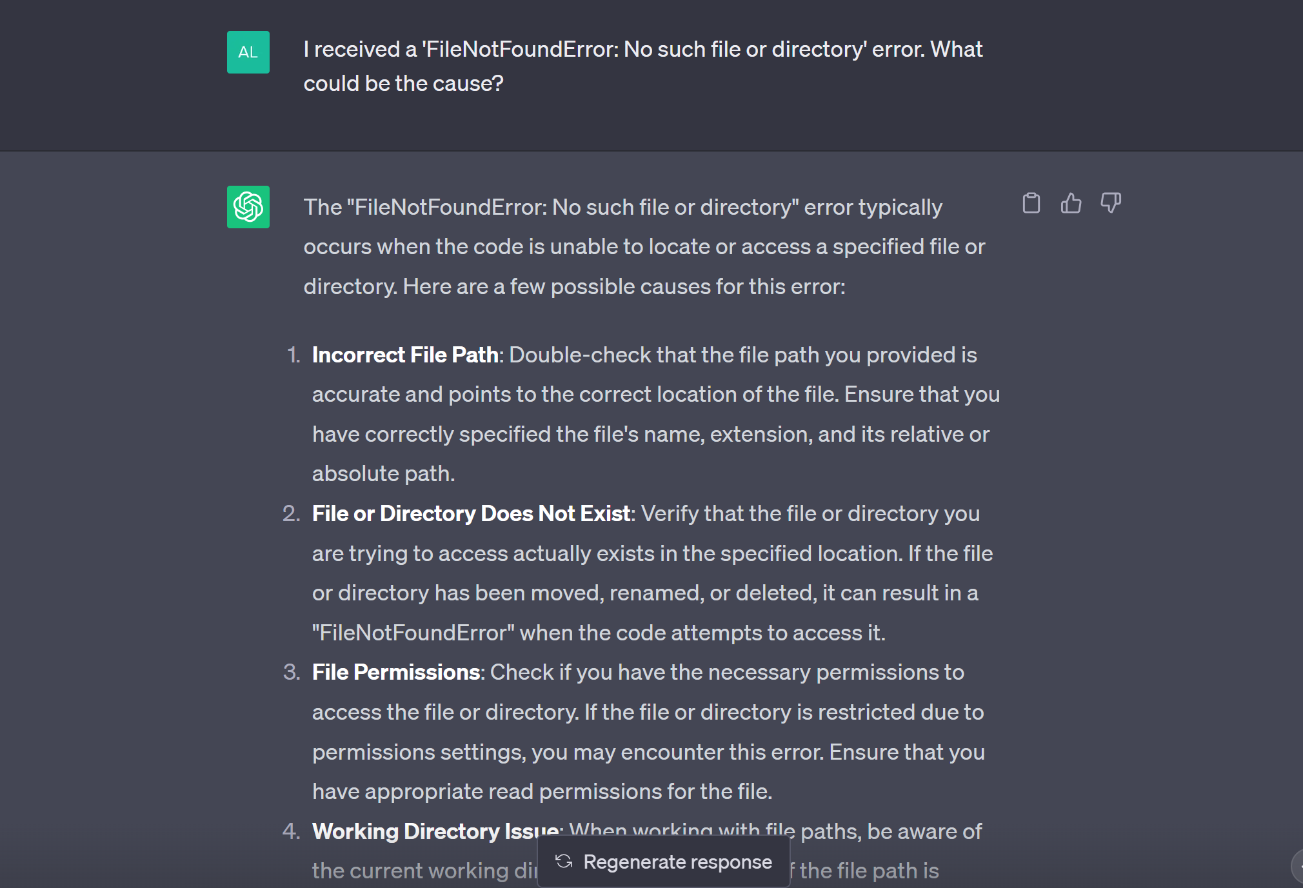The image size is (1303, 888).
Task: Click the circular arrows regenerate icon
Action: tap(564, 862)
